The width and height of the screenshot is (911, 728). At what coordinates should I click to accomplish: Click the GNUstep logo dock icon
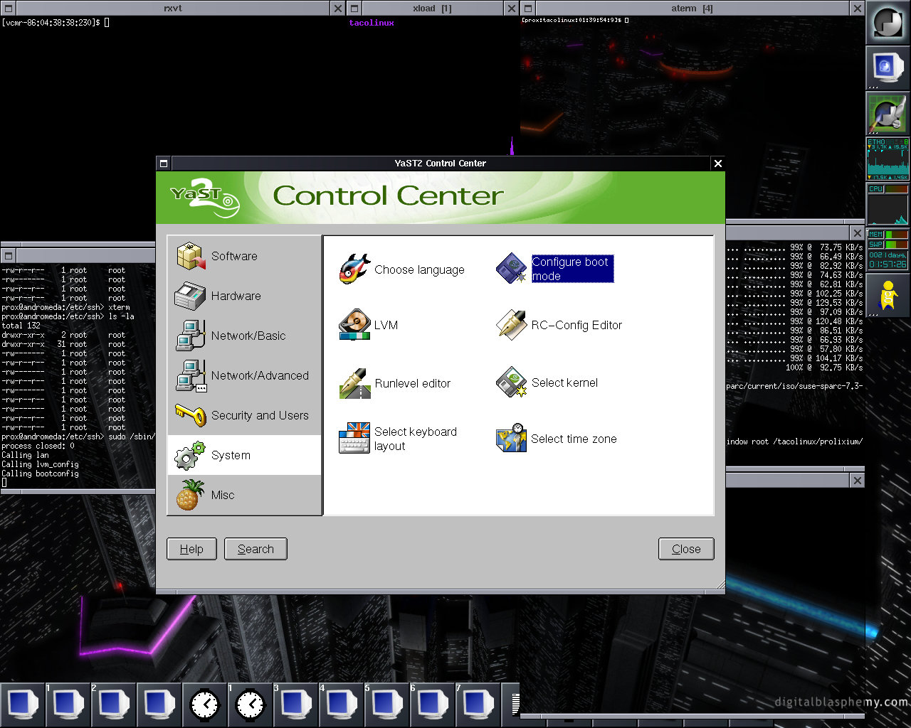(888, 23)
